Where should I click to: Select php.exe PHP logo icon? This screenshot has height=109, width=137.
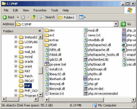[86, 79]
